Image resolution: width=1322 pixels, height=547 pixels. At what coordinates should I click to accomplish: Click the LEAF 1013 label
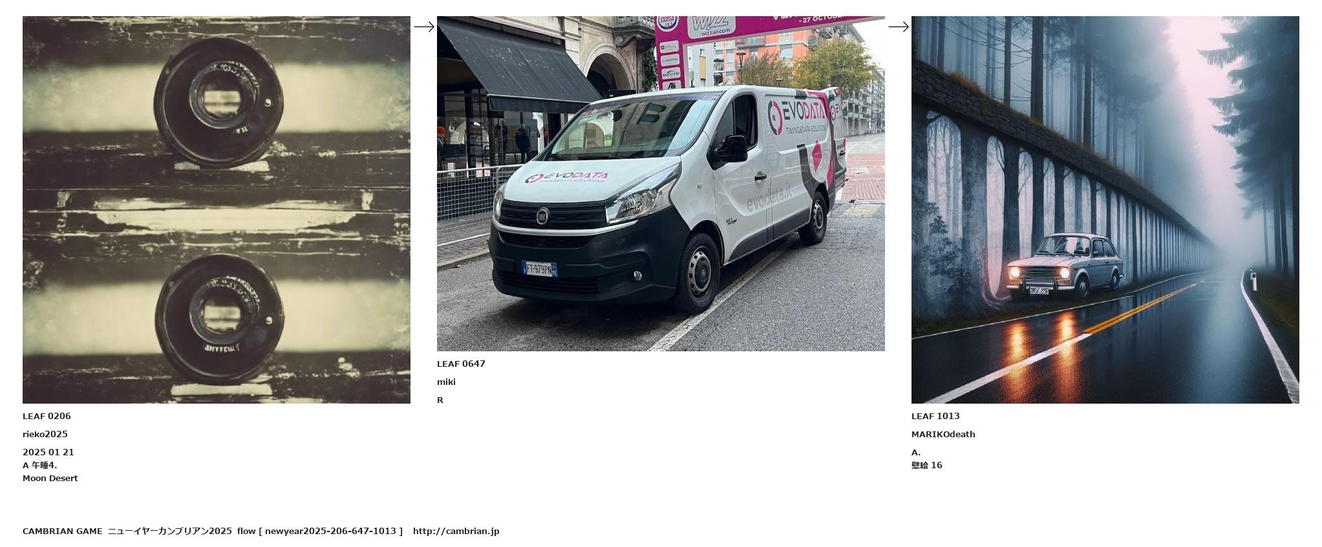click(935, 417)
